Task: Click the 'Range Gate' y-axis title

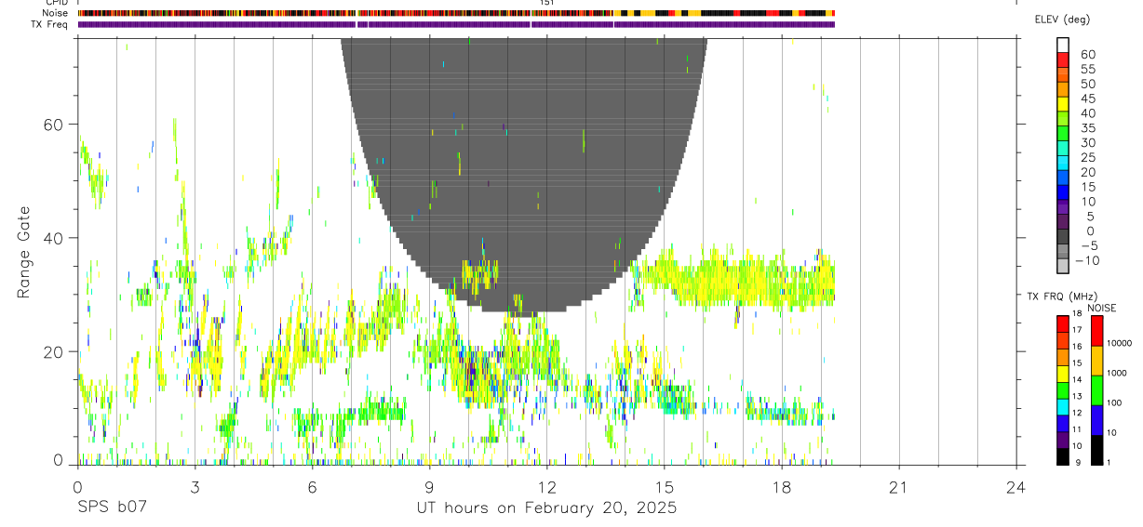Action: click(x=24, y=254)
